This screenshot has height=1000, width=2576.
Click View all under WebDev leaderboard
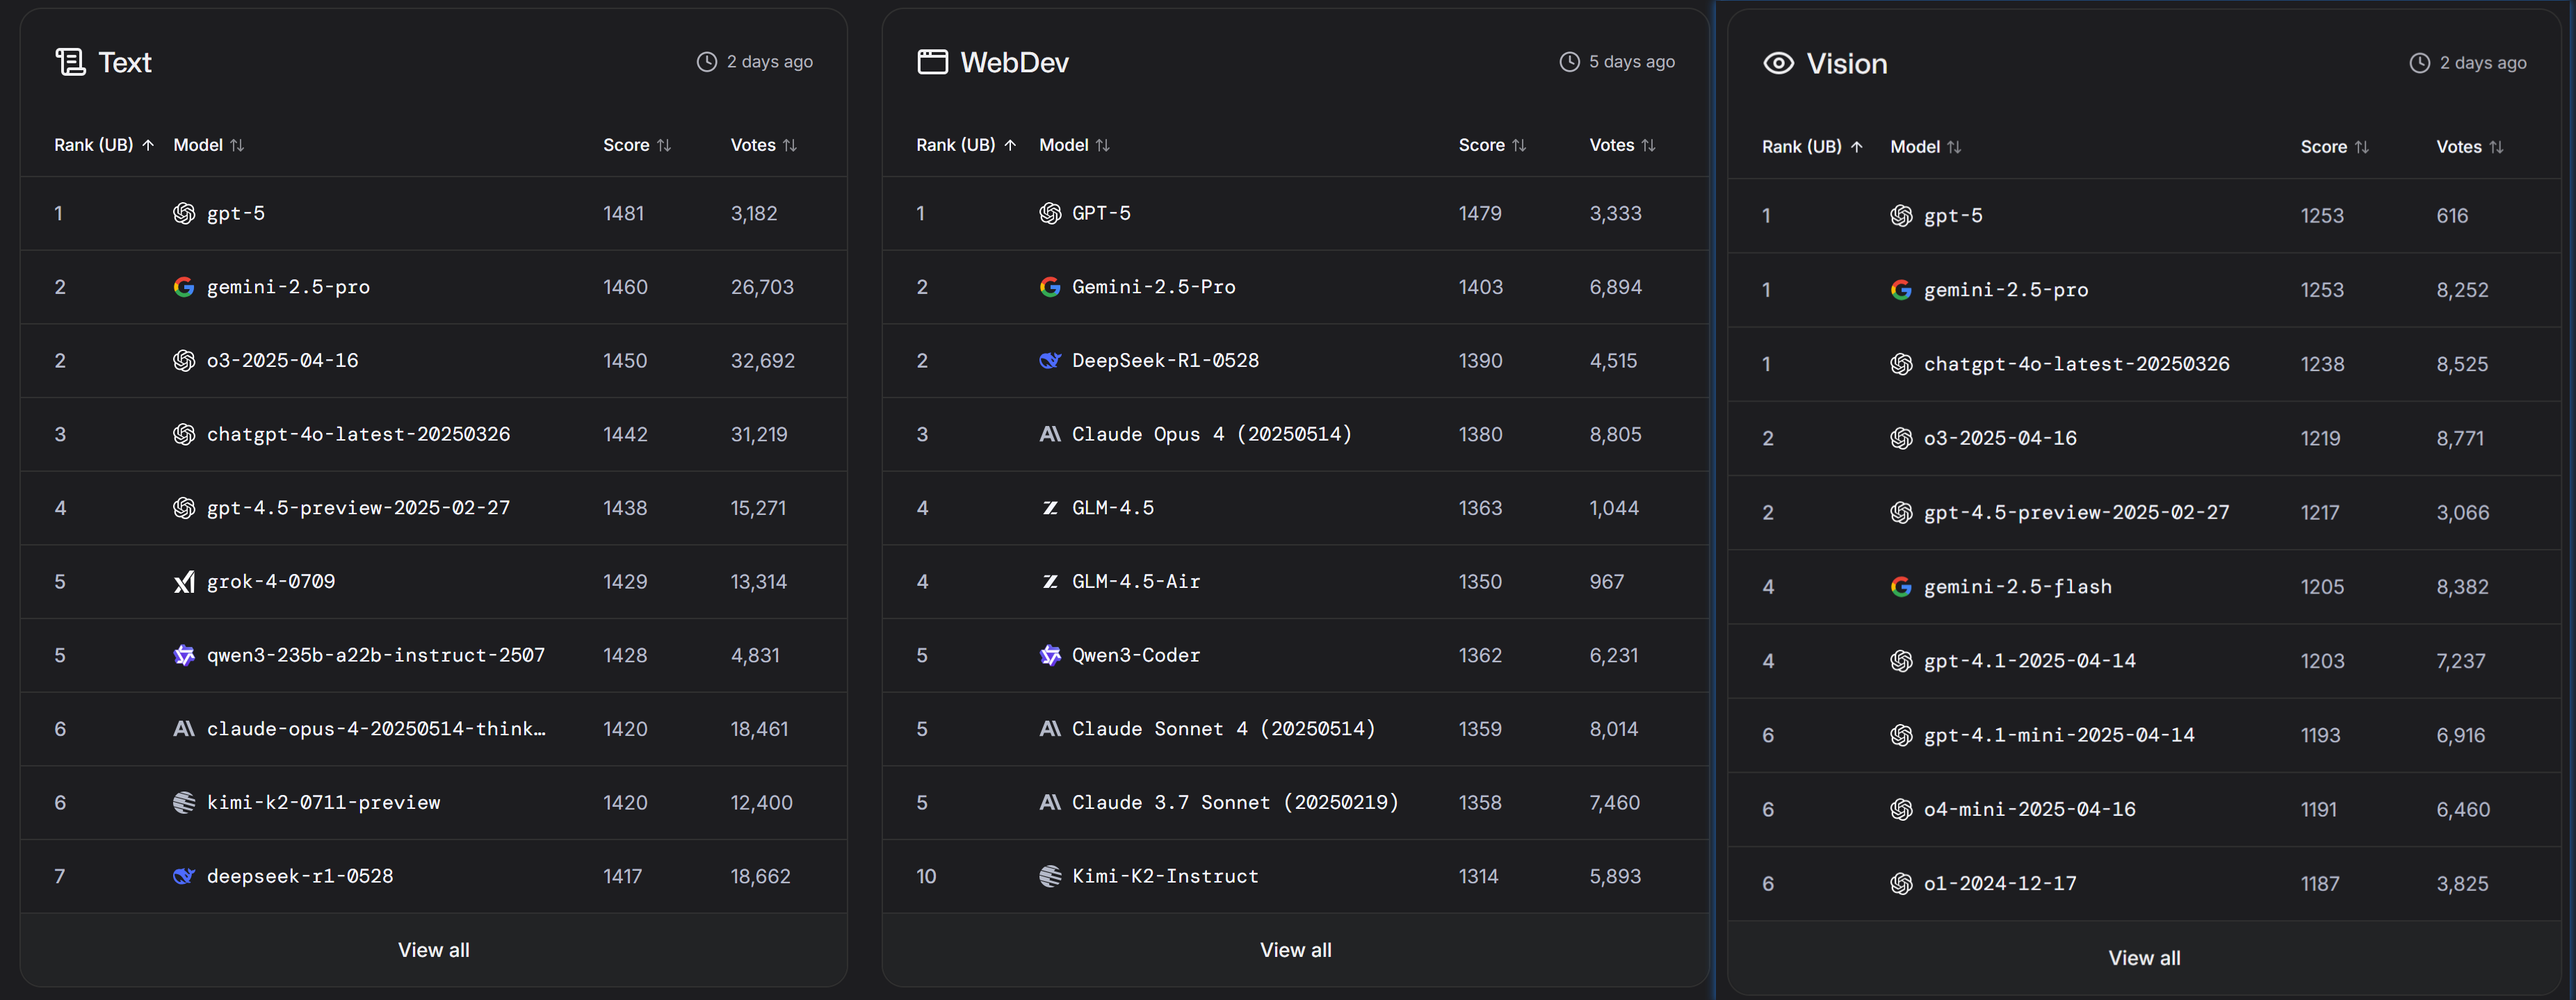1295,950
